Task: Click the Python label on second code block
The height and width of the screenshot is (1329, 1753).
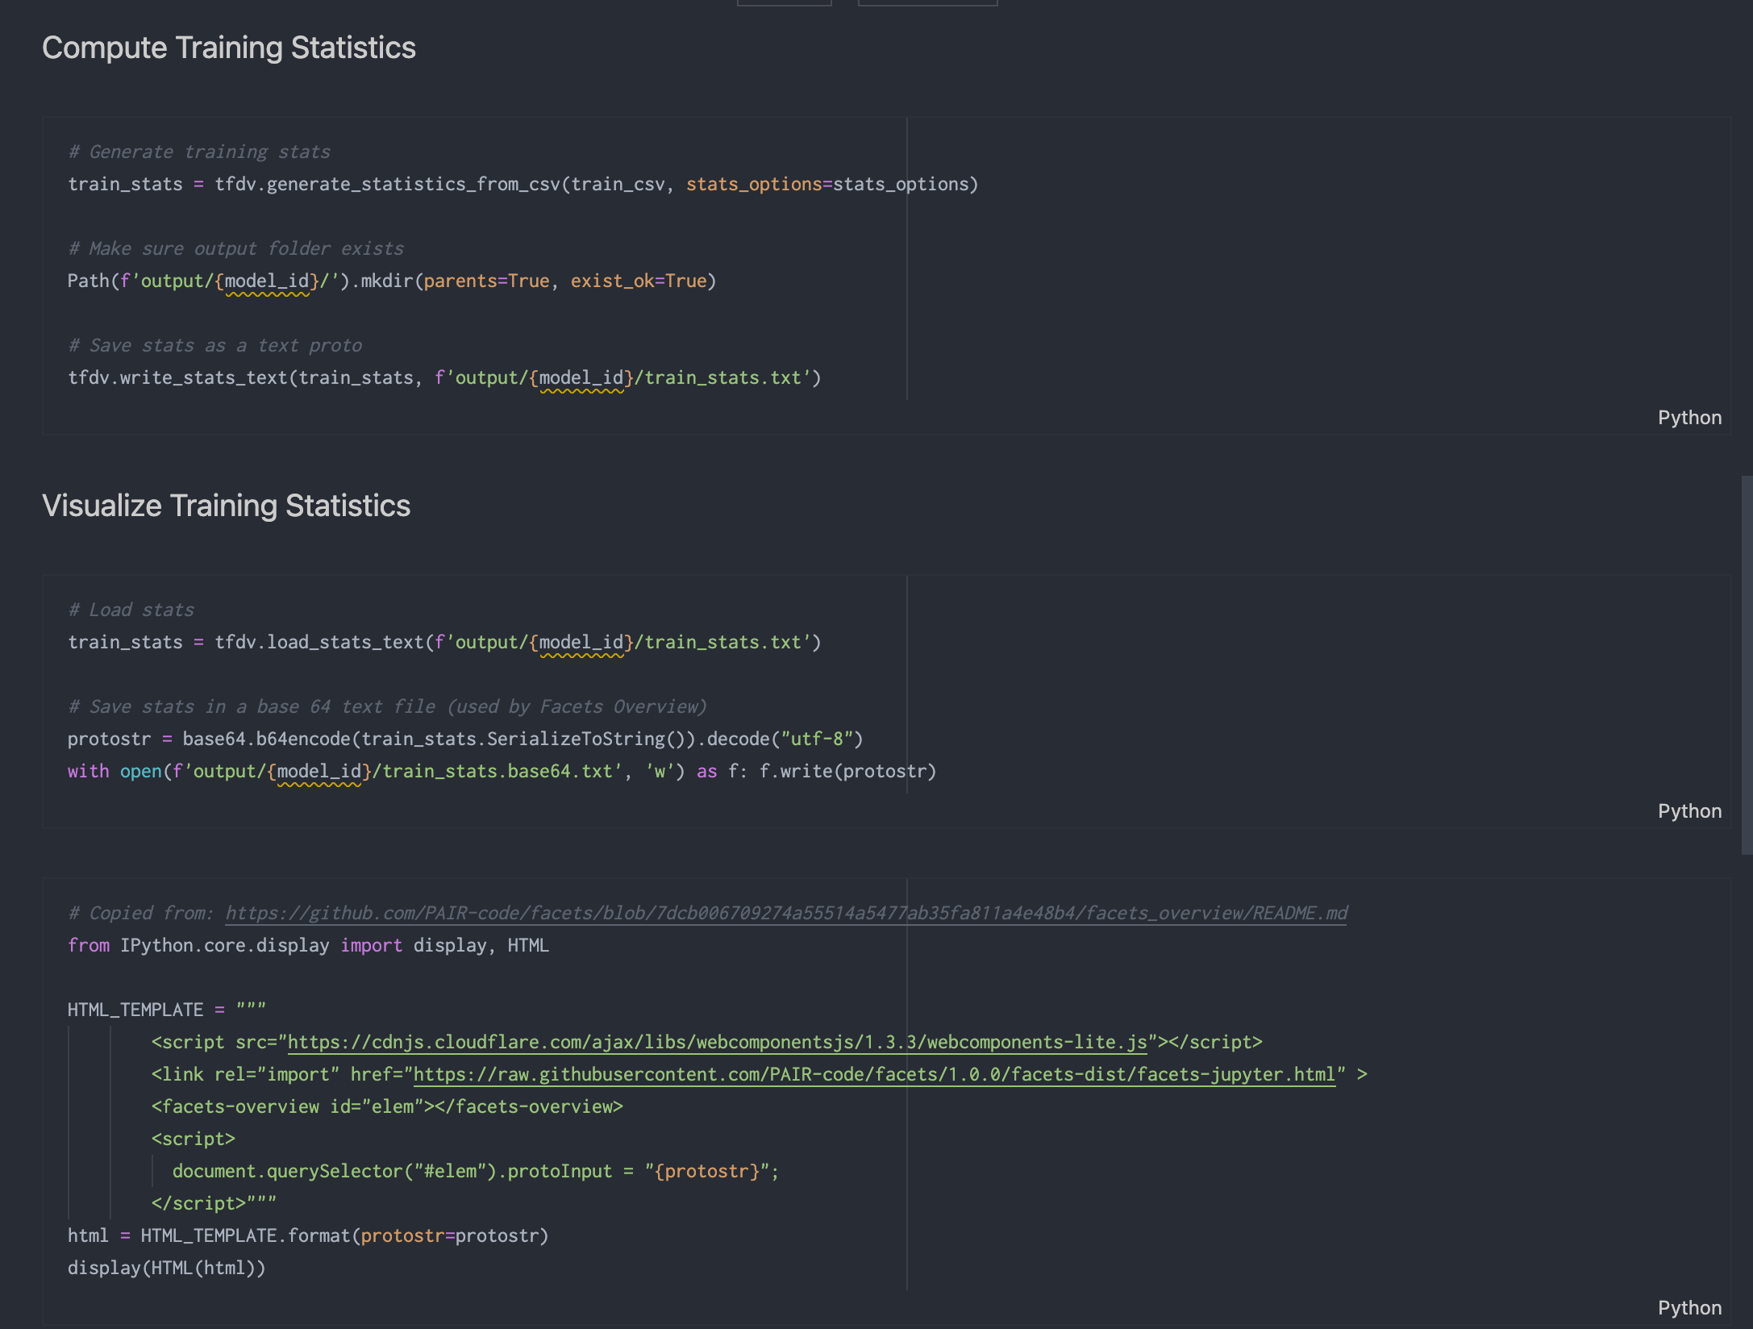Action: pyautogui.click(x=1689, y=810)
